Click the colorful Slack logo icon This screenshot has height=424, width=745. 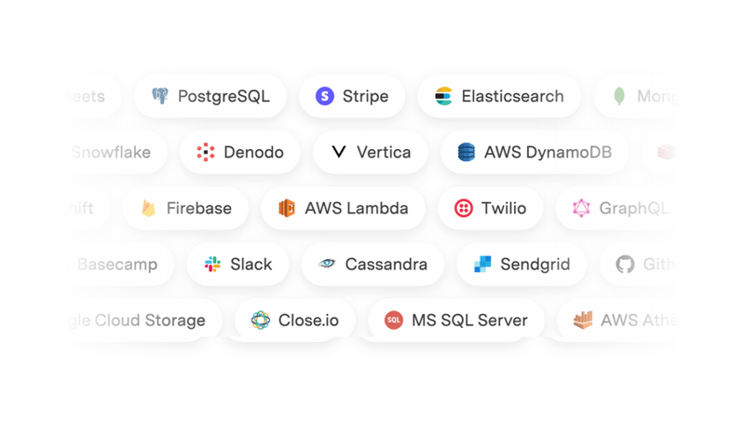pyautogui.click(x=212, y=264)
